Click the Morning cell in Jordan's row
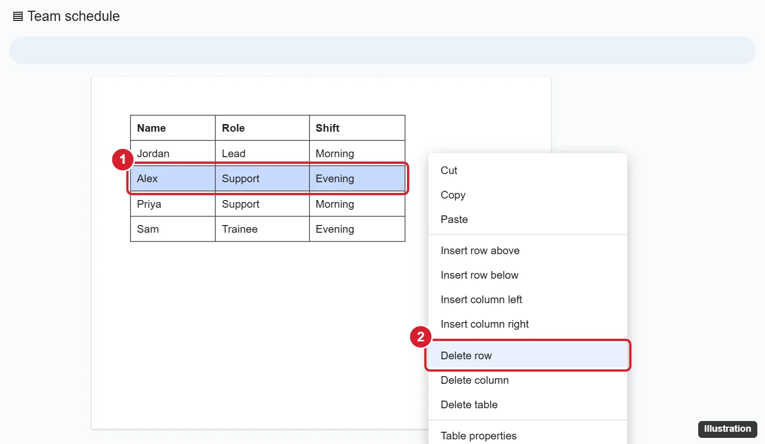765x444 pixels. point(357,153)
